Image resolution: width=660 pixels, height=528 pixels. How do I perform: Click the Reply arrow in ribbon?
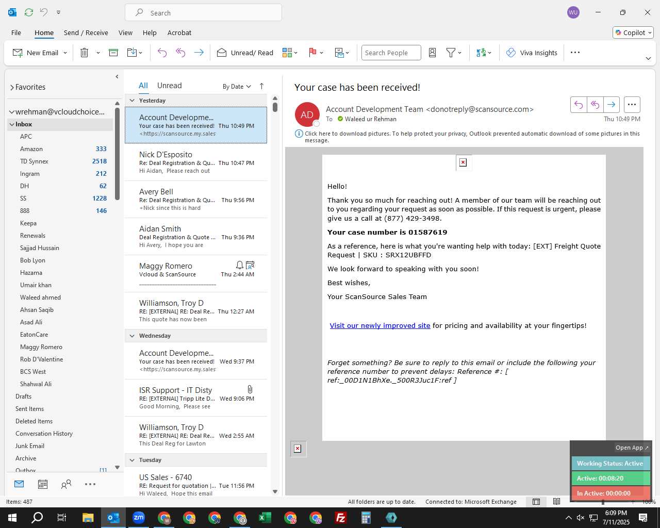162,53
